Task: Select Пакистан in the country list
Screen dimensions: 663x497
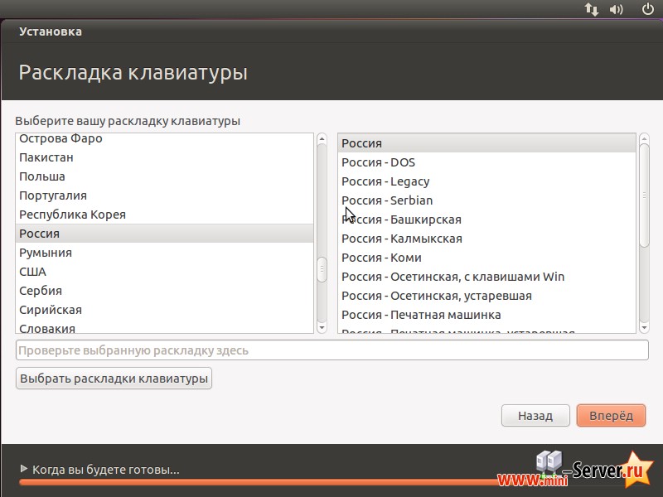Action: click(46, 157)
